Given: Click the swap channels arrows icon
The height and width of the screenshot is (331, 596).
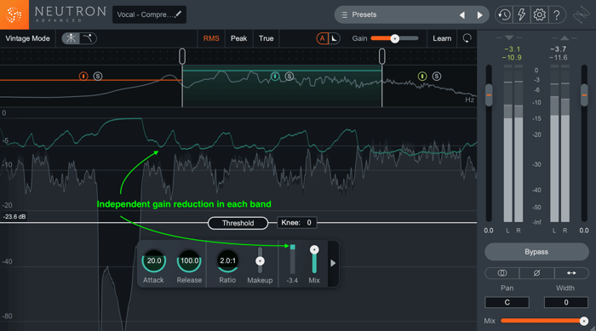Looking at the screenshot, I should coord(571,273).
